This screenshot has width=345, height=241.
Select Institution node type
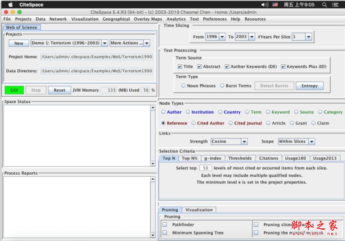point(188,112)
